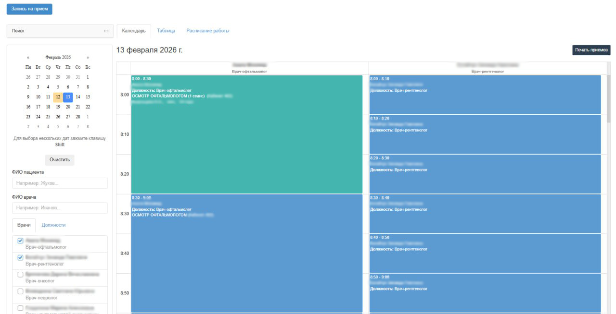Viewport: 616px width, 314px height.
Task: Switch to Должности tab in filter panel
Action: (x=53, y=225)
